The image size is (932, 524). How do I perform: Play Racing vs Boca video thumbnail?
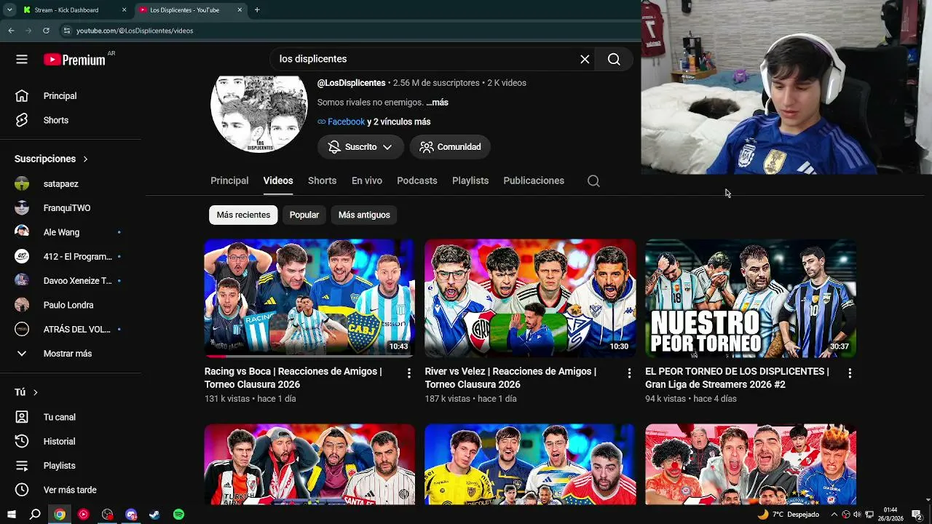coord(309,298)
